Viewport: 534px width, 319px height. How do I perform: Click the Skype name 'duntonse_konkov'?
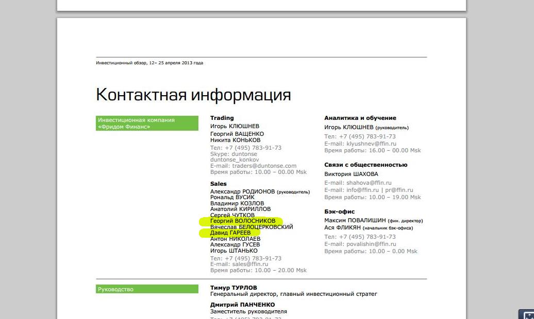coord(235,160)
